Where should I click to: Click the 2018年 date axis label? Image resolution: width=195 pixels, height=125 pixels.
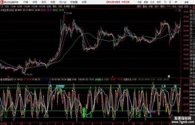(x=4, y=124)
